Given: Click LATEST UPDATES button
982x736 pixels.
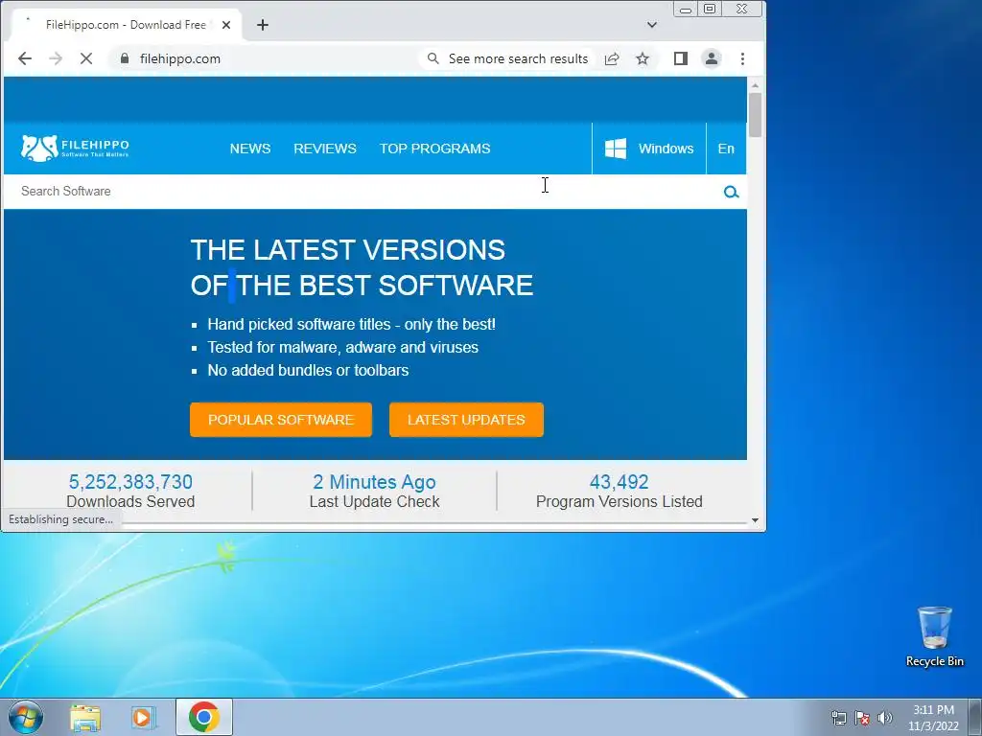Looking at the screenshot, I should 467,420.
